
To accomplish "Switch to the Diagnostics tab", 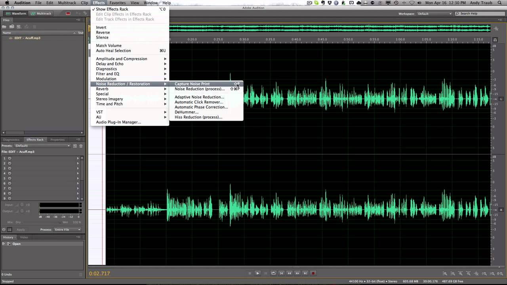I will click(x=11, y=140).
